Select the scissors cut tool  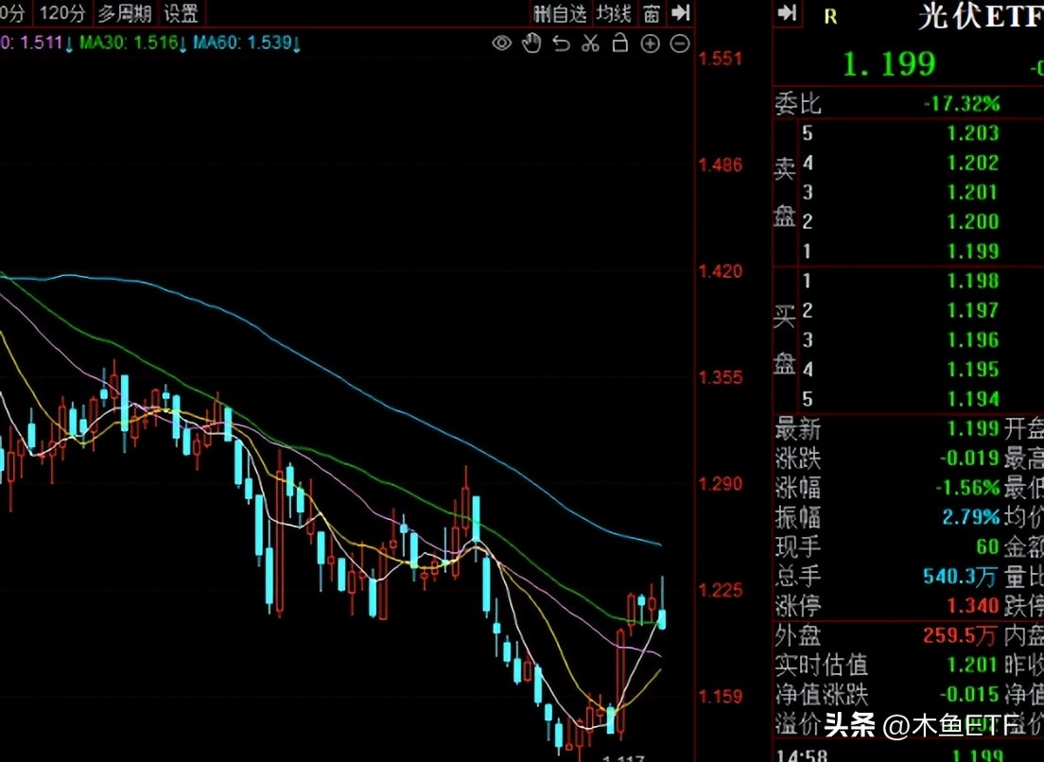click(x=591, y=43)
